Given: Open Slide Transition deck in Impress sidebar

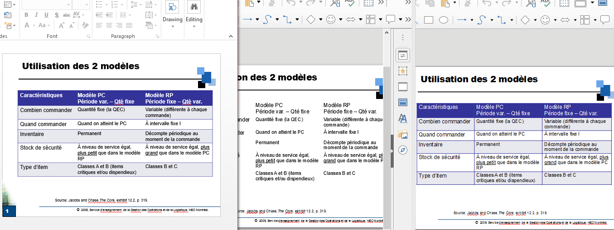Looking at the screenshot, I should coord(402,87).
